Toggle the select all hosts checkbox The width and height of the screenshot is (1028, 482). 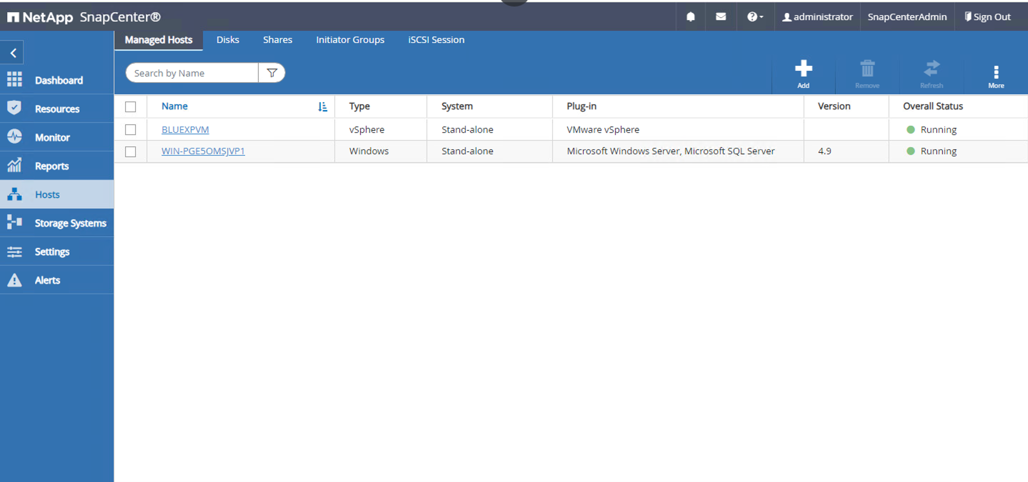[130, 106]
